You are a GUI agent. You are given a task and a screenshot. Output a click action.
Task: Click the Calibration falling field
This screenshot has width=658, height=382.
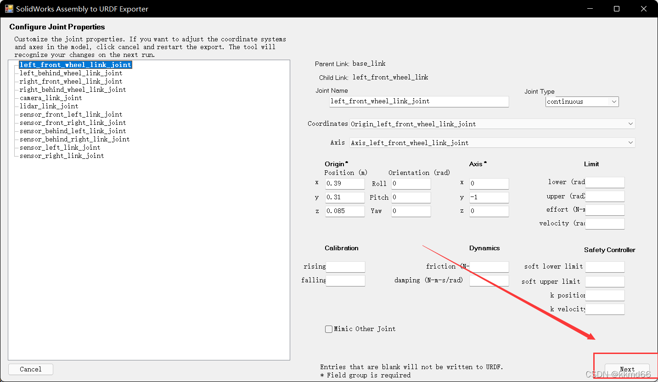coord(345,281)
